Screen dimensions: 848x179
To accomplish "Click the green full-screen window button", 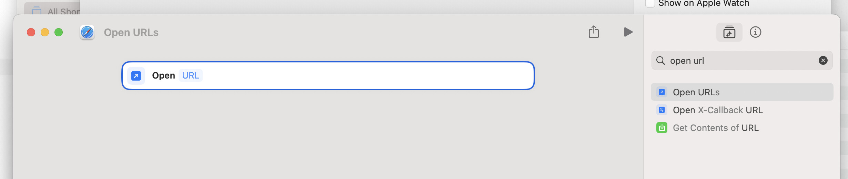I will (59, 32).
